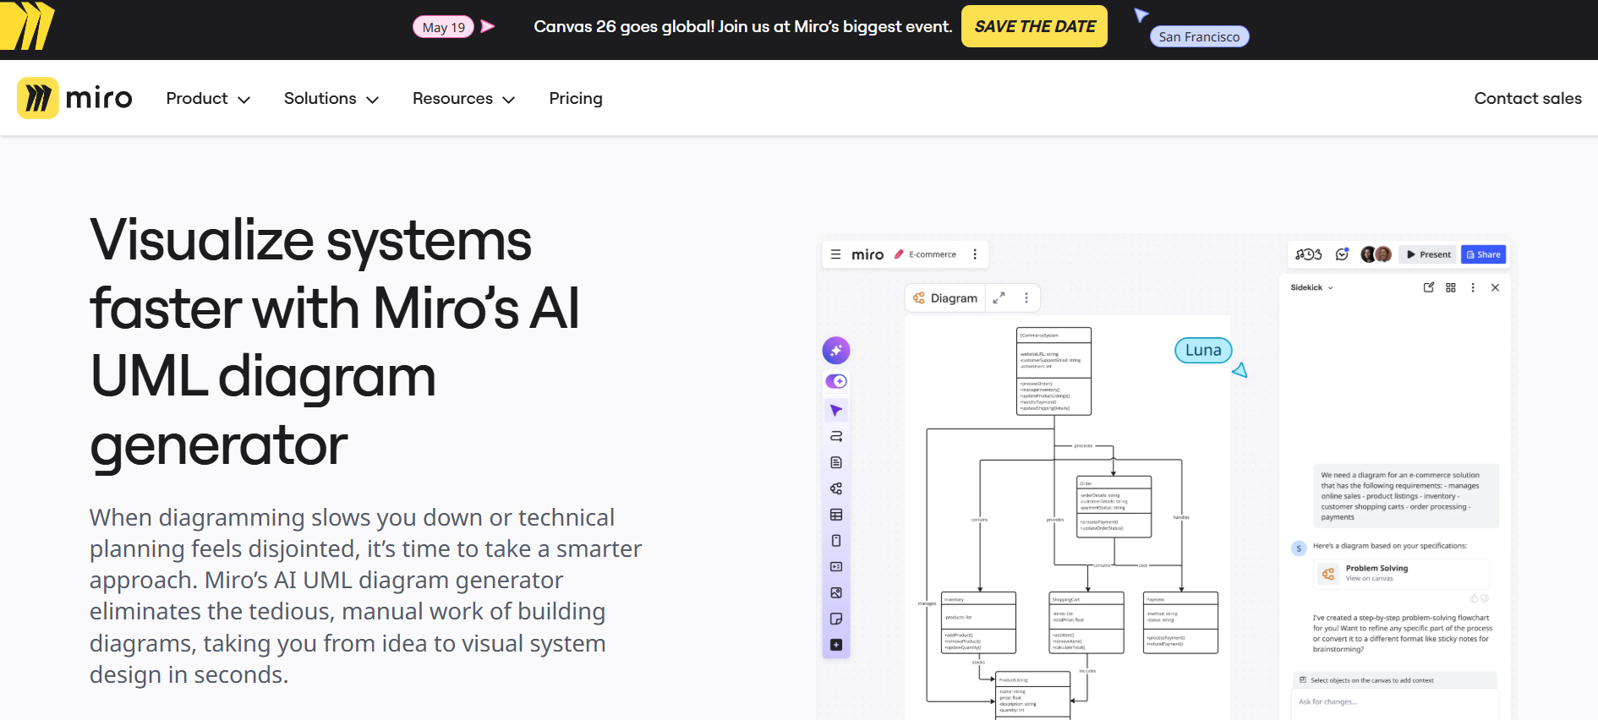
Task: Click the user message about e-commerce solution
Action: 1405,496
